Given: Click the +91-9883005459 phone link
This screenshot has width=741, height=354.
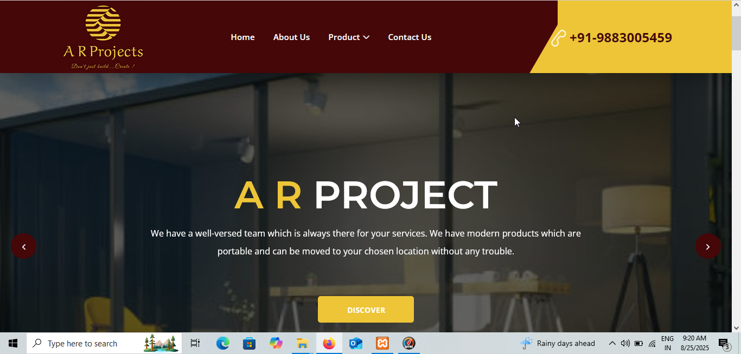Looking at the screenshot, I should pos(621,38).
